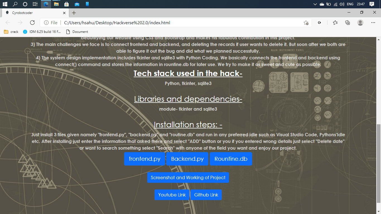Change ENG input language
The height and width of the screenshot is (214, 381).
pos(350,4)
